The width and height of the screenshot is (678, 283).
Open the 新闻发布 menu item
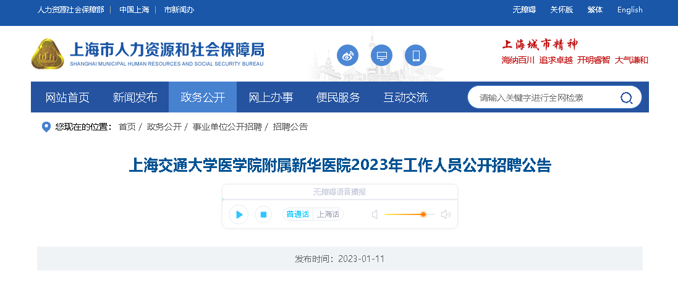click(135, 97)
